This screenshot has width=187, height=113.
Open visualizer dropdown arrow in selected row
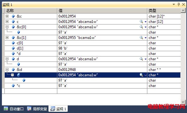[145, 75]
